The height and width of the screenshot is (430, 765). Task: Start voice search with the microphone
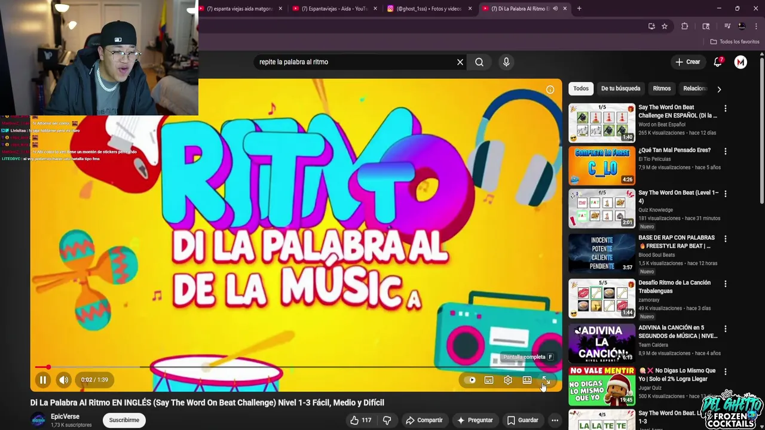[506, 62]
